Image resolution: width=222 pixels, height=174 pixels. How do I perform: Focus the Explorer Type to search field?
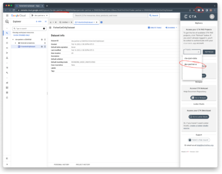29,29
